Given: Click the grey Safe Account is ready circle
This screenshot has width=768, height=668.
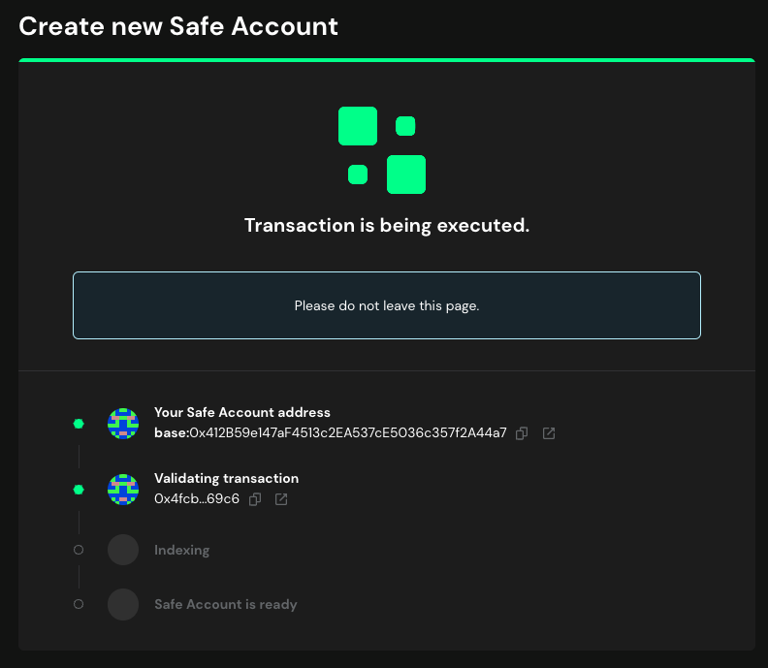Looking at the screenshot, I should (123, 604).
